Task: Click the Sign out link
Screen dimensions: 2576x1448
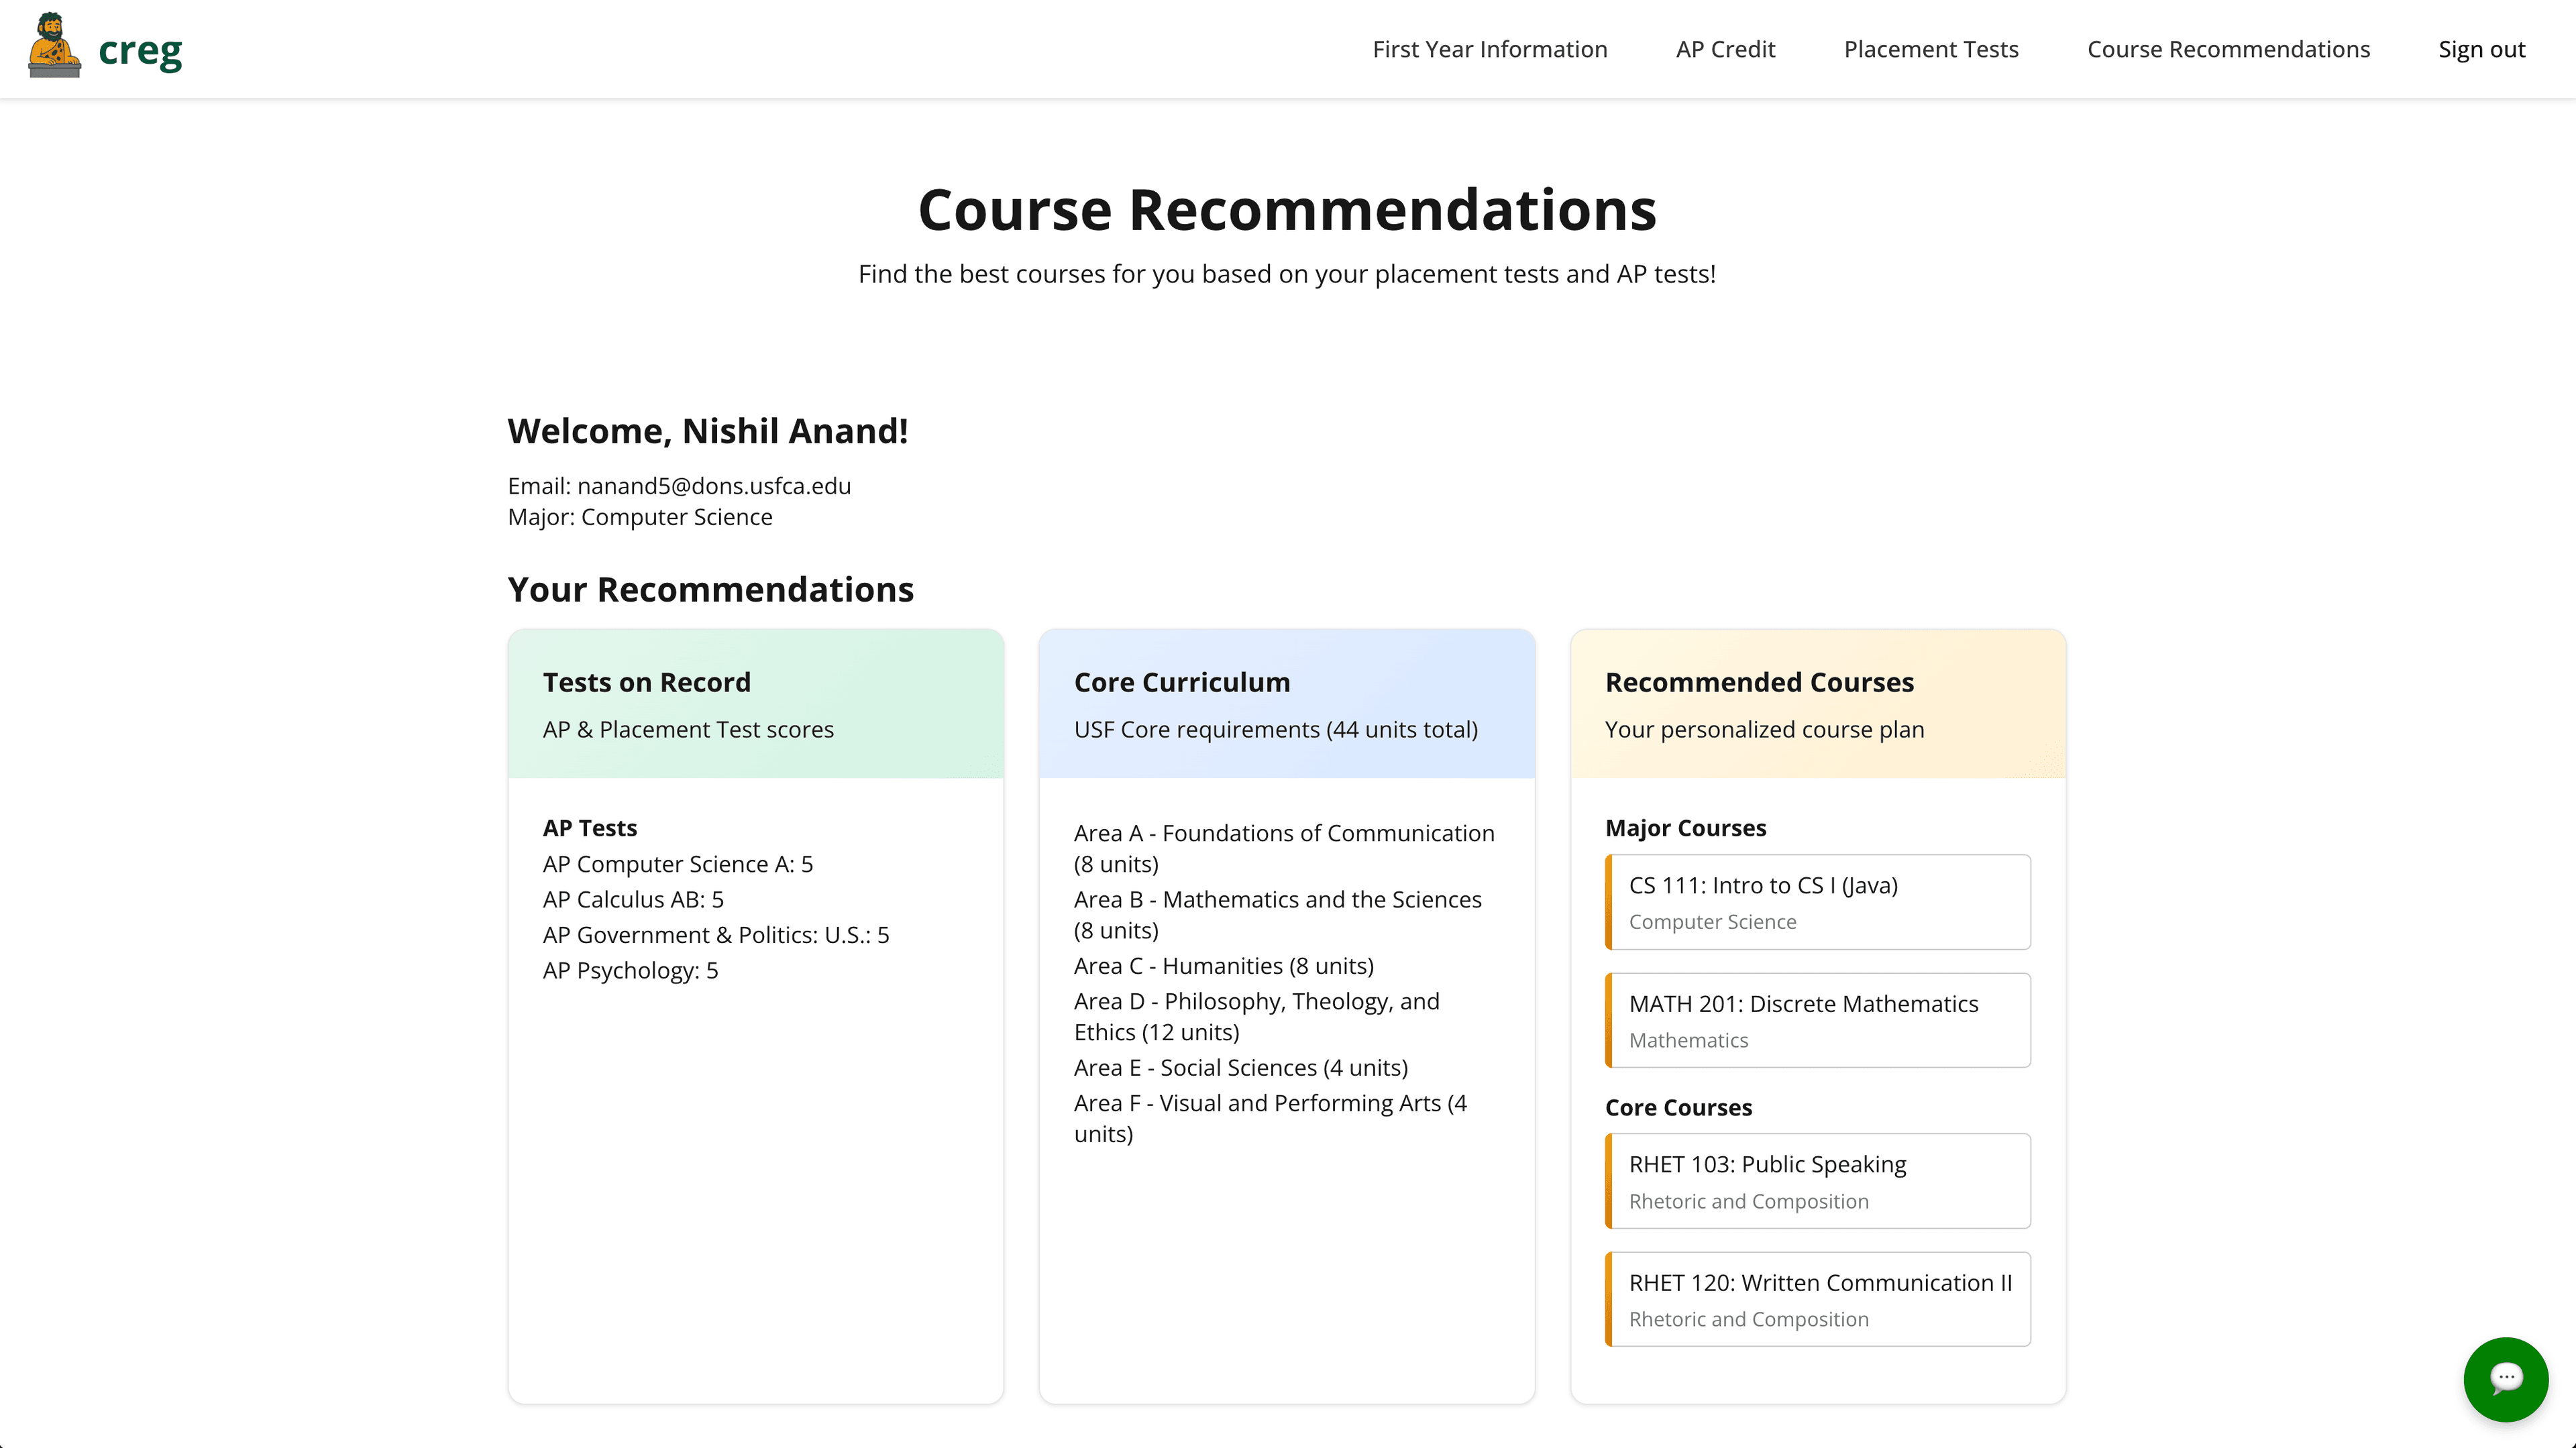Action: 2481,49
